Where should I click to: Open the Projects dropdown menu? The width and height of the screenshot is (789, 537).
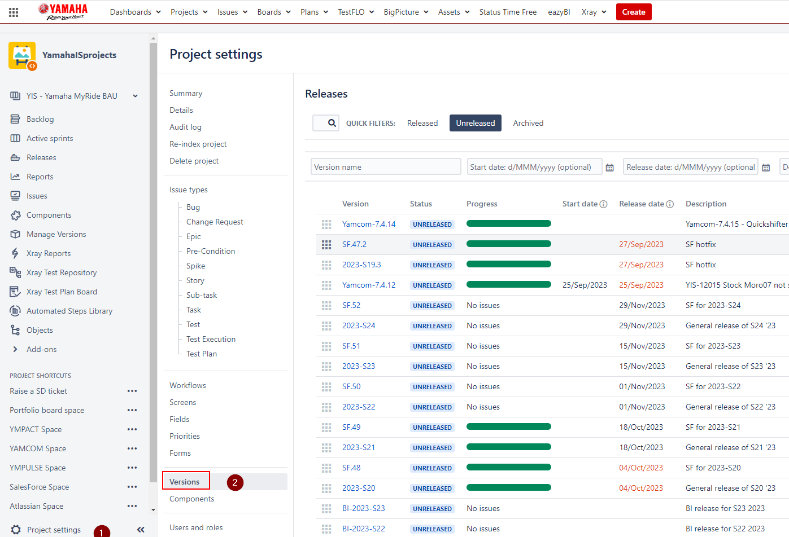tap(189, 12)
